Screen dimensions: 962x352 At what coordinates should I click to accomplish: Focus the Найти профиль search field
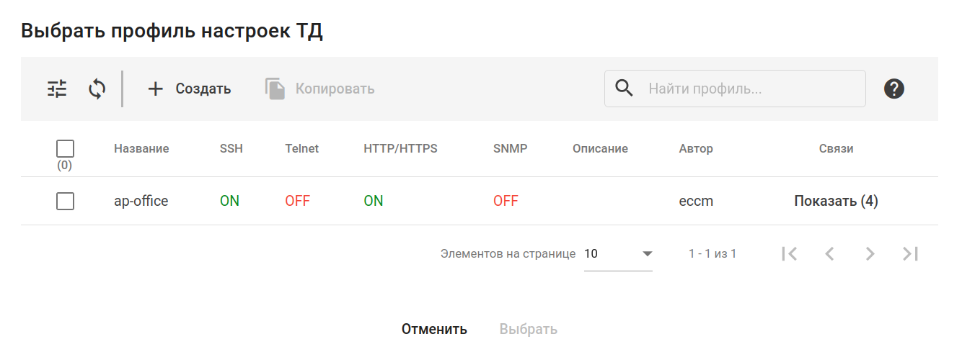click(750, 89)
